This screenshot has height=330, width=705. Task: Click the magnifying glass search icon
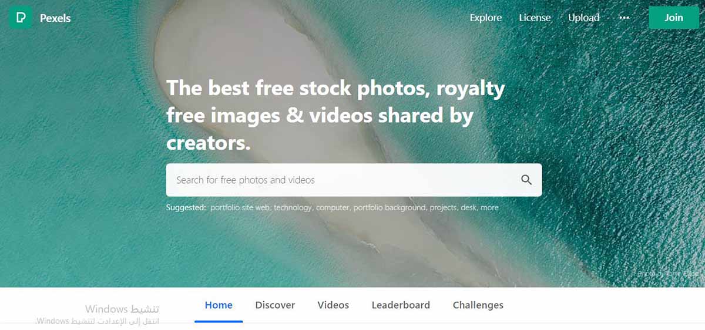[526, 180]
